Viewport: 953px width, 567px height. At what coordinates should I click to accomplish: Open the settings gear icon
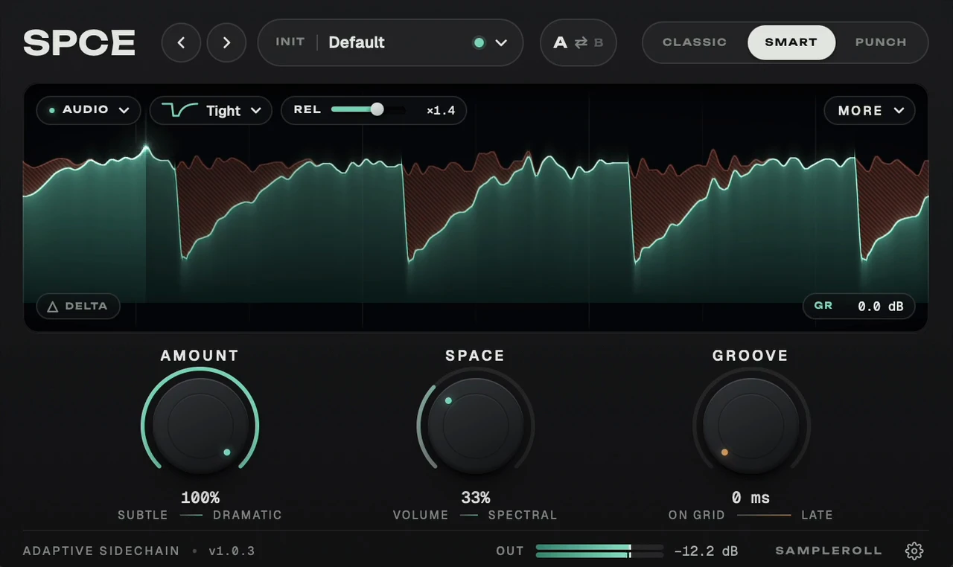coord(914,551)
